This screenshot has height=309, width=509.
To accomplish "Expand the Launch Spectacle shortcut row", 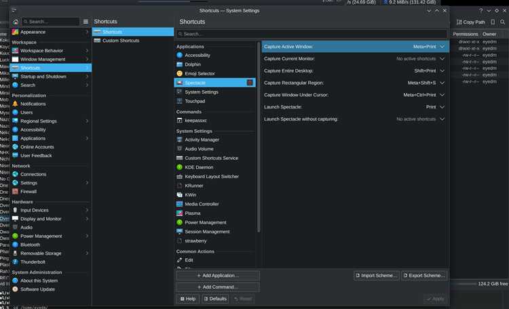I will pyautogui.click(x=442, y=107).
